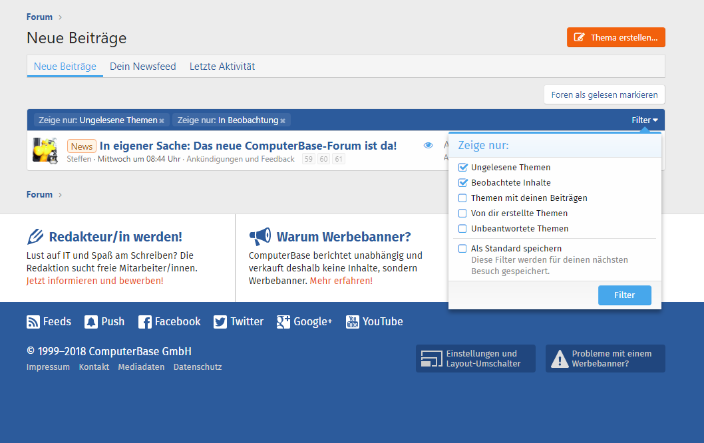This screenshot has height=443, width=704.
Task: Check Von dir erstellte Themen
Action: point(462,214)
